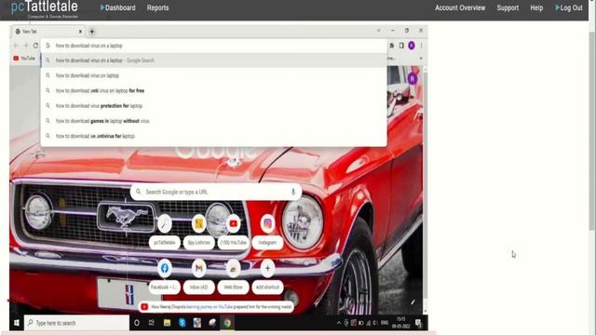
Task: Open Chrome three-dot menu
Action: [x=421, y=46]
